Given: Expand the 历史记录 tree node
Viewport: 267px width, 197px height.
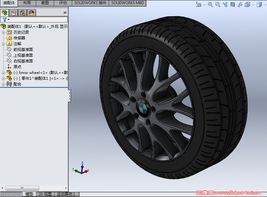Looking at the screenshot, I should point(3,32).
